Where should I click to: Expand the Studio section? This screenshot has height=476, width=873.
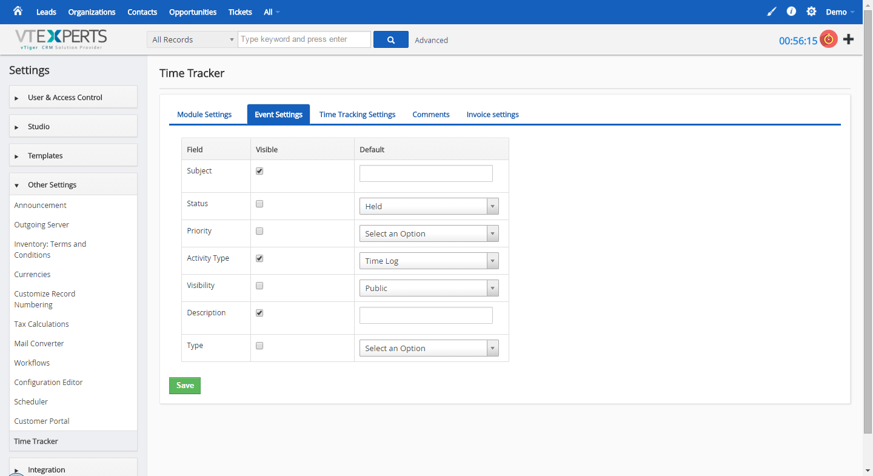point(73,126)
